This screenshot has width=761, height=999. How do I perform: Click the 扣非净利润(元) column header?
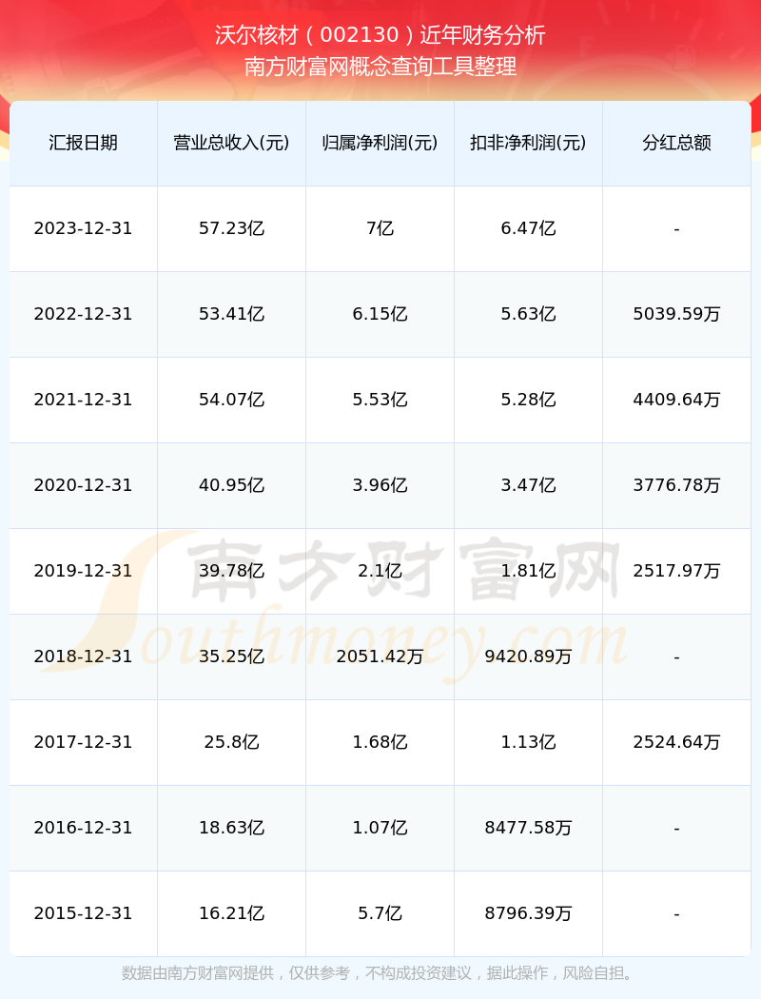(x=529, y=143)
